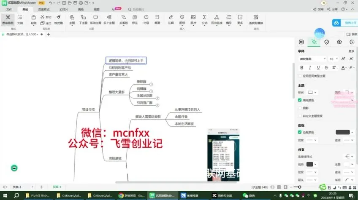Screen dimensions: 358x200
Task: Click the dark 边框颜色 color swatch
Action: point(342,132)
